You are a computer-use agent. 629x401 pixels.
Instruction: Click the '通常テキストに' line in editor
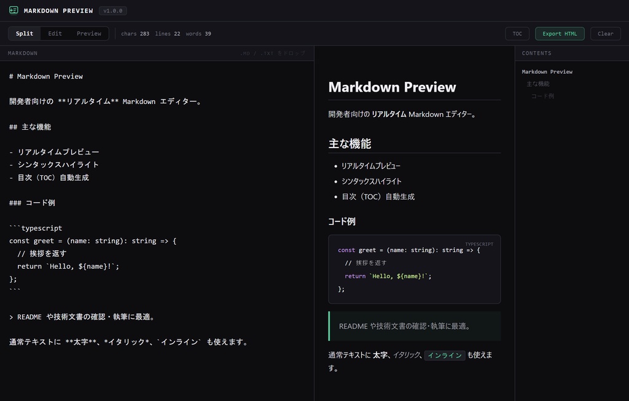click(129, 342)
